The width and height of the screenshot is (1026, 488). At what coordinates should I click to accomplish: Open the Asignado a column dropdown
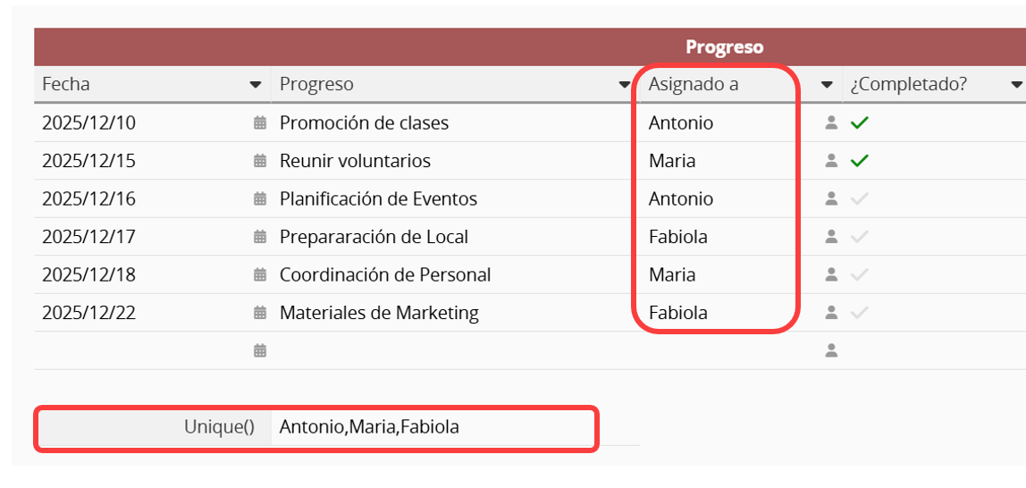pos(827,85)
